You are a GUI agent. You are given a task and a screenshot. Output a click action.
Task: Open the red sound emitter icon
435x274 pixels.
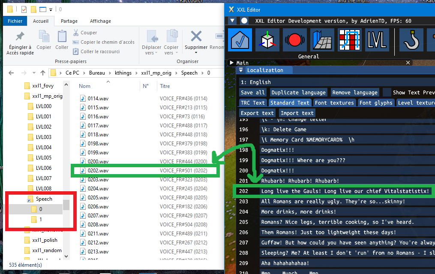[294, 40]
